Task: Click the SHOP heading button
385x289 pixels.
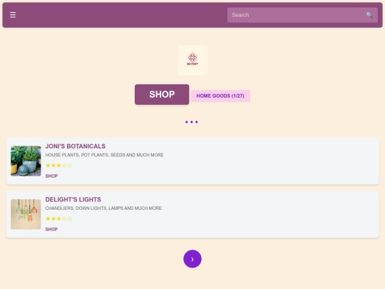Action: pyautogui.click(x=162, y=94)
